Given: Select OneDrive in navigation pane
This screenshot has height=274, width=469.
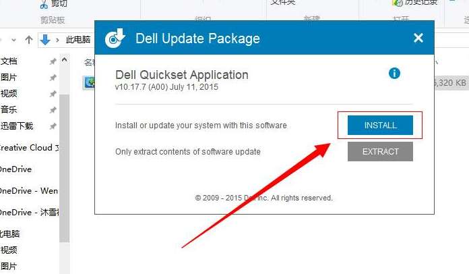Looking at the screenshot, I should pyautogui.click(x=16, y=169).
